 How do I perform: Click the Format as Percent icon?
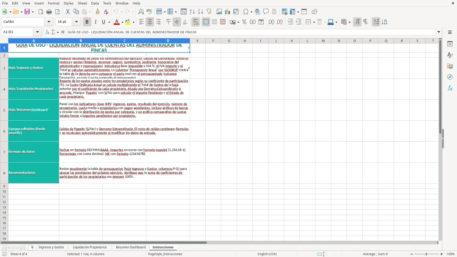pyautogui.click(x=244, y=22)
